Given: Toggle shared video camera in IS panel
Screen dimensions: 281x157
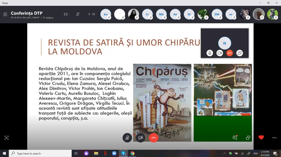Looking at the screenshot, I should coord(220,53).
